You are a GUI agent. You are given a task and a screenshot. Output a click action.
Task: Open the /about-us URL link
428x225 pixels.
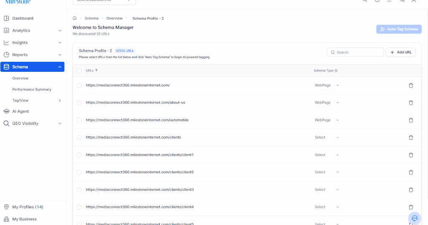[135, 103]
